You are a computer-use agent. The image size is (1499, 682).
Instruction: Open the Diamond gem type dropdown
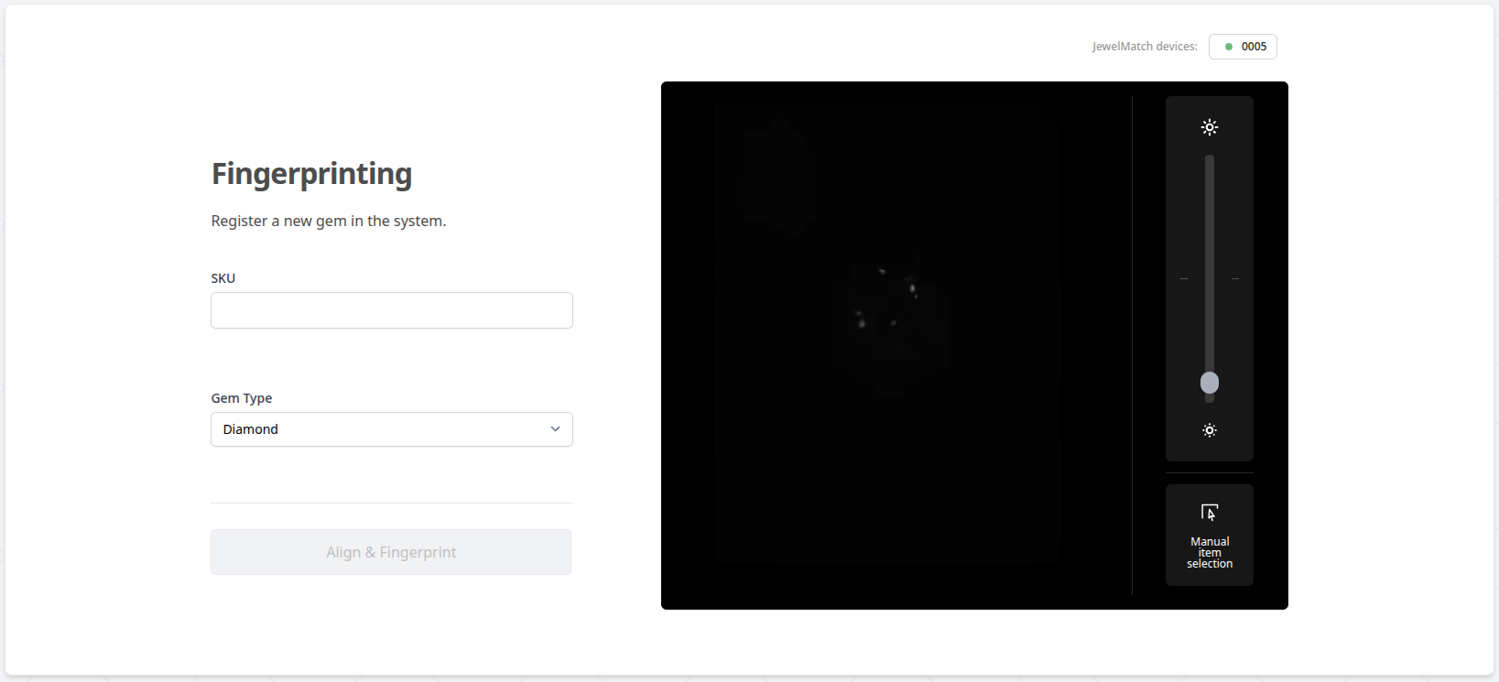tap(392, 429)
